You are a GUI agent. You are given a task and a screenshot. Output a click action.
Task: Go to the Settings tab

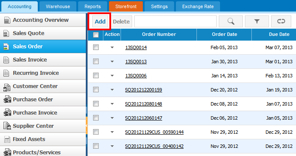click(x=159, y=6)
